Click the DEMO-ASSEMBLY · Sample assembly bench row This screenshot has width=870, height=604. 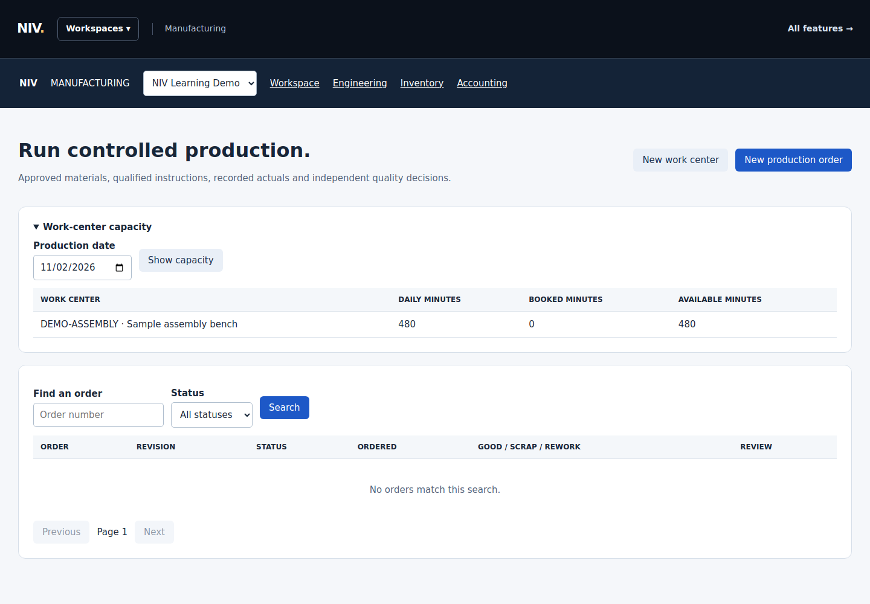pyautogui.click(x=435, y=324)
